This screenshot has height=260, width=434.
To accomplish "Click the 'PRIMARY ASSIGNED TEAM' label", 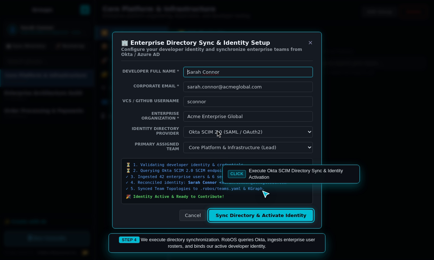I will [157, 147].
